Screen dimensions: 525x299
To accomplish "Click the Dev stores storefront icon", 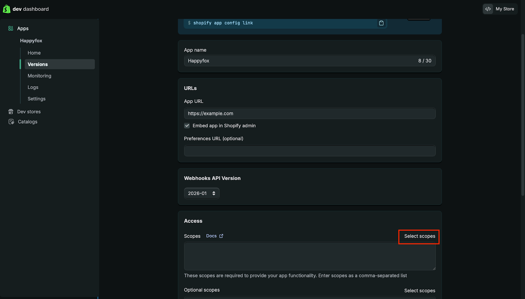I will [x=11, y=112].
